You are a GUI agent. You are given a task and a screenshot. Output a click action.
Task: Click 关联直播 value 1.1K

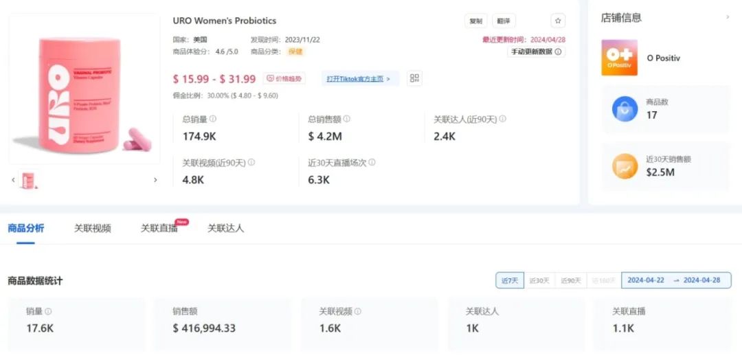[x=623, y=328]
